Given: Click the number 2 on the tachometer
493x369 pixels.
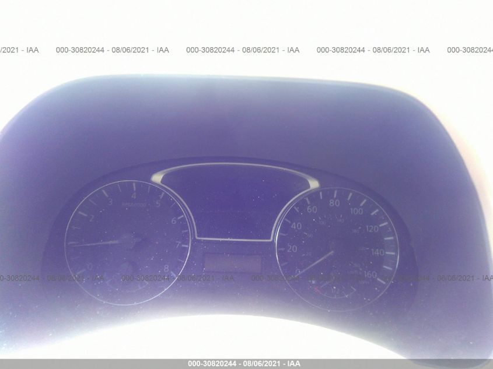Looking at the screenshot, I should tap(92, 218).
